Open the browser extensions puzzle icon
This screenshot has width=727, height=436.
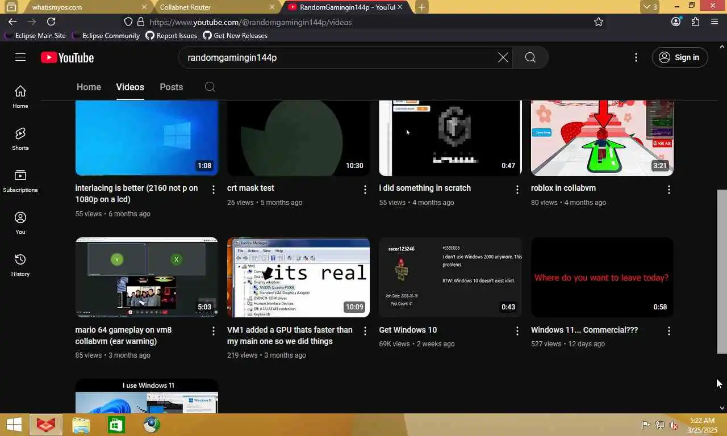click(x=695, y=22)
